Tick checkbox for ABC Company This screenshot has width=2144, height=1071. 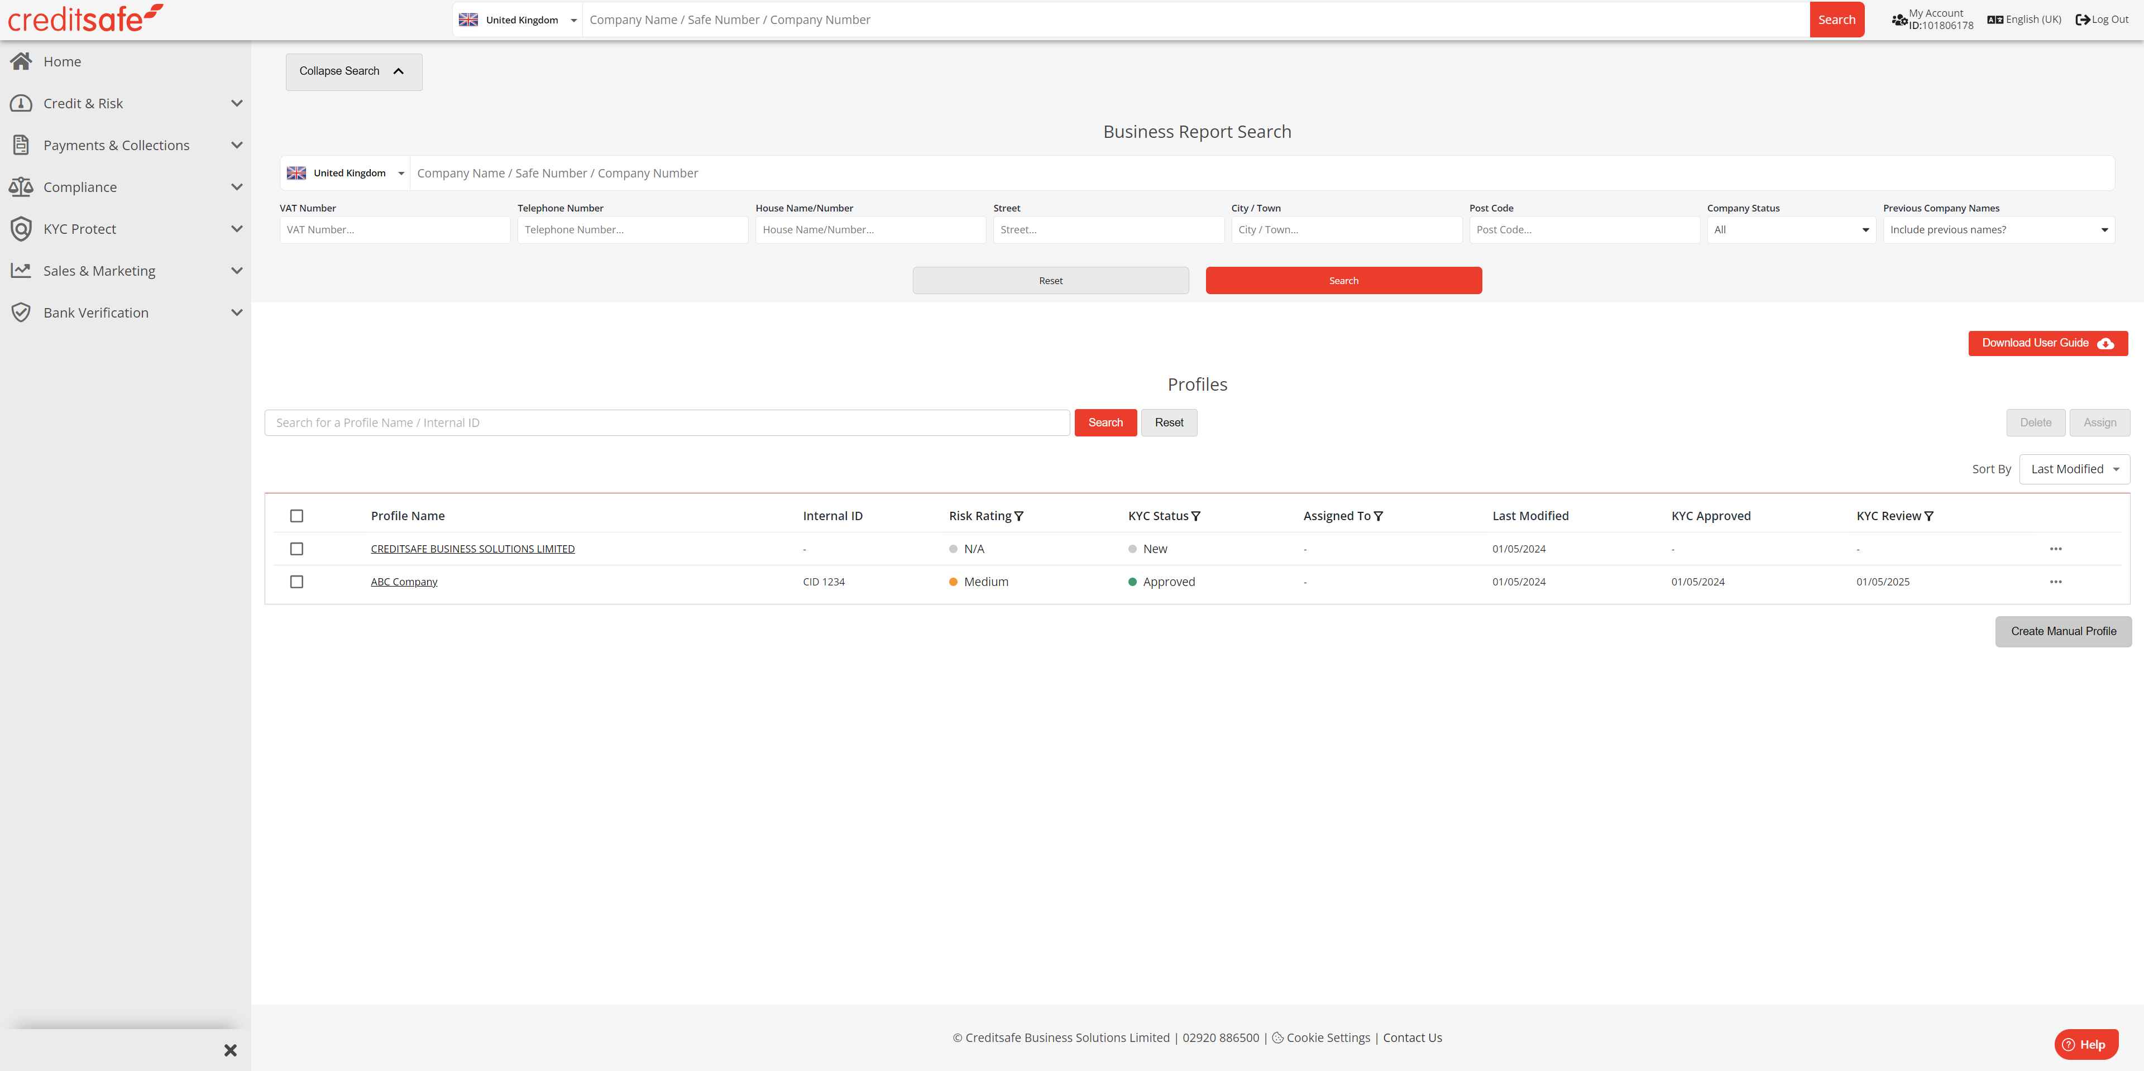(x=296, y=582)
